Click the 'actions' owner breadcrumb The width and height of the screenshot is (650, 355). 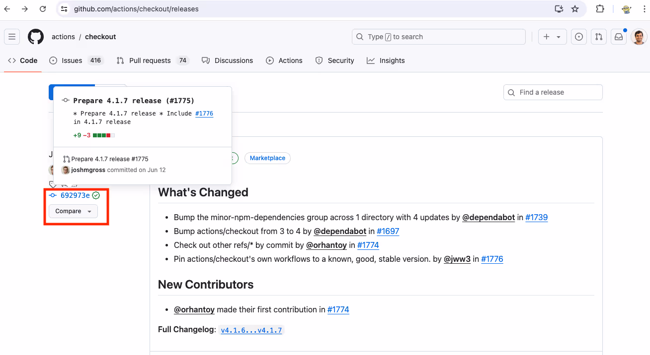(63, 37)
